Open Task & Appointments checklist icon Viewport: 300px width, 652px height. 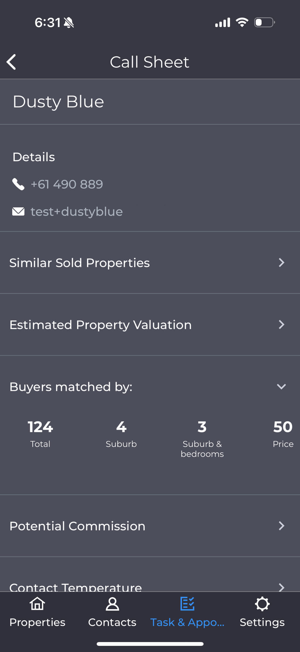point(187,604)
